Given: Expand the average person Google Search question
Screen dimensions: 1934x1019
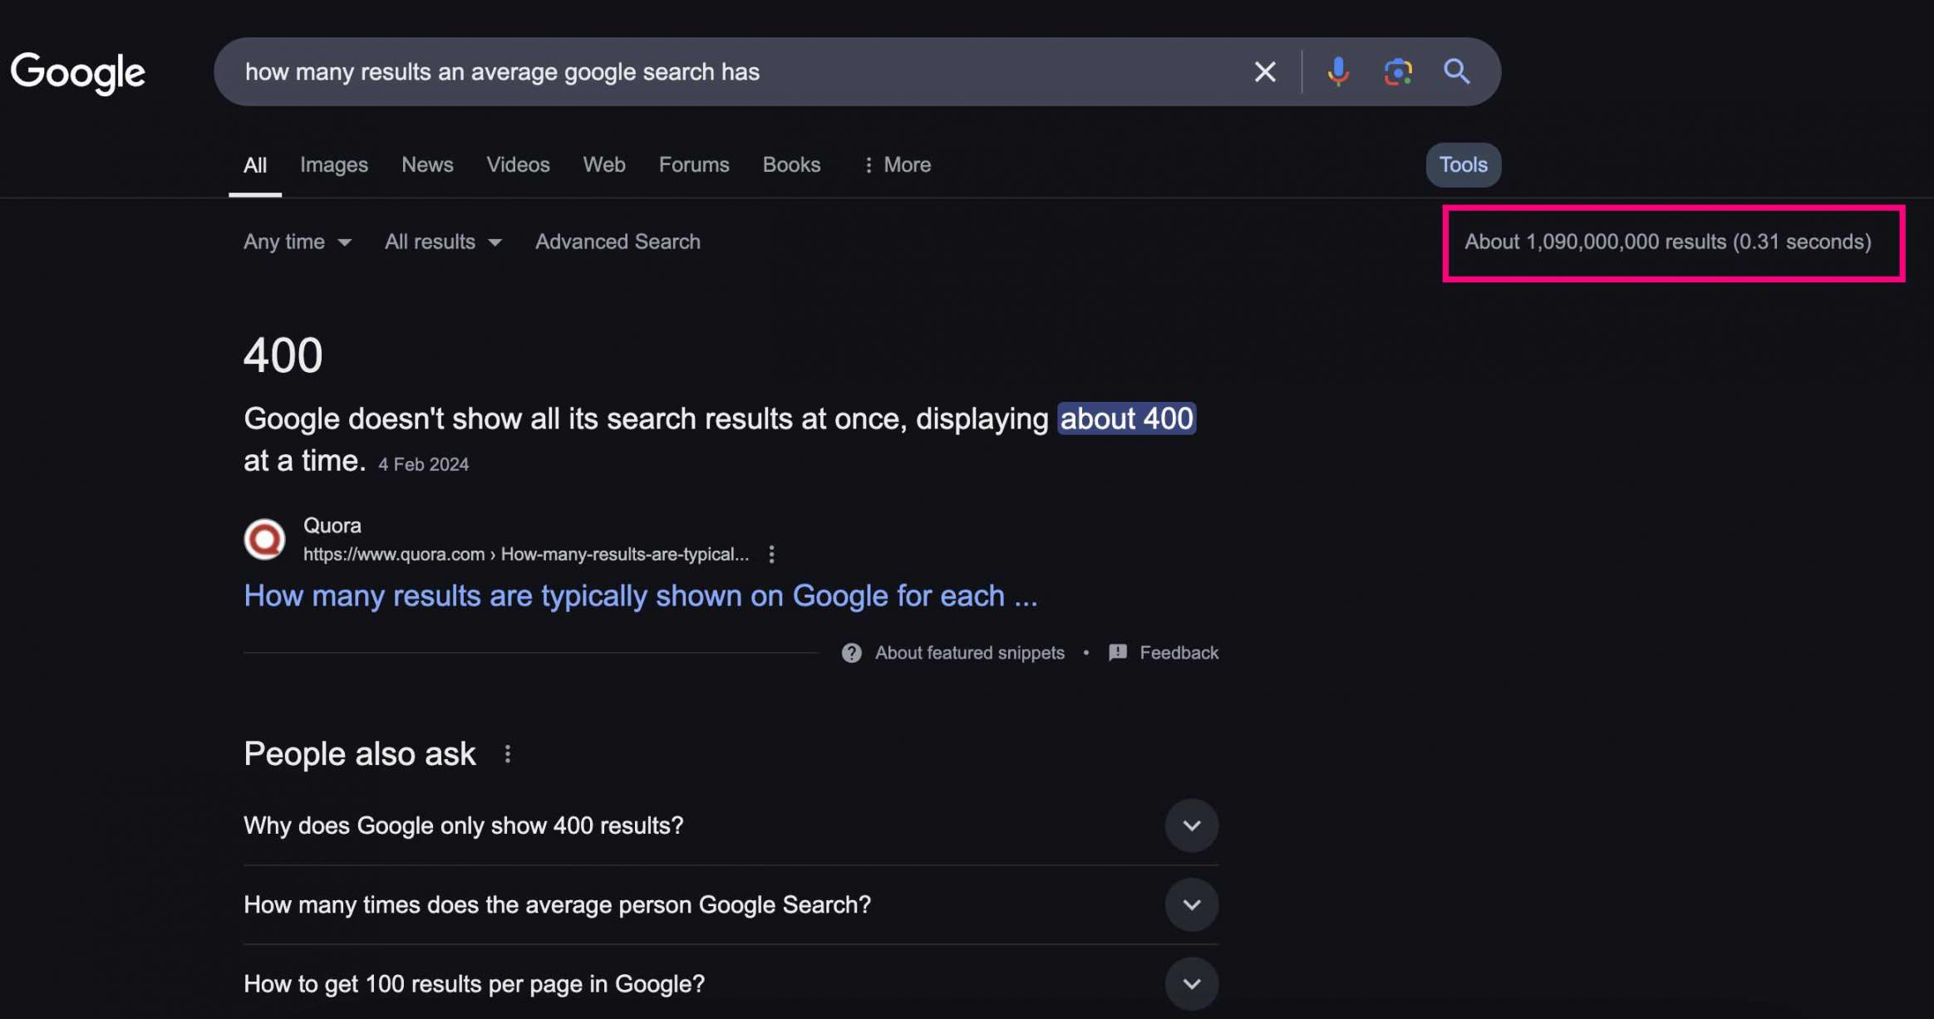Looking at the screenshot, I should 1191,904.
